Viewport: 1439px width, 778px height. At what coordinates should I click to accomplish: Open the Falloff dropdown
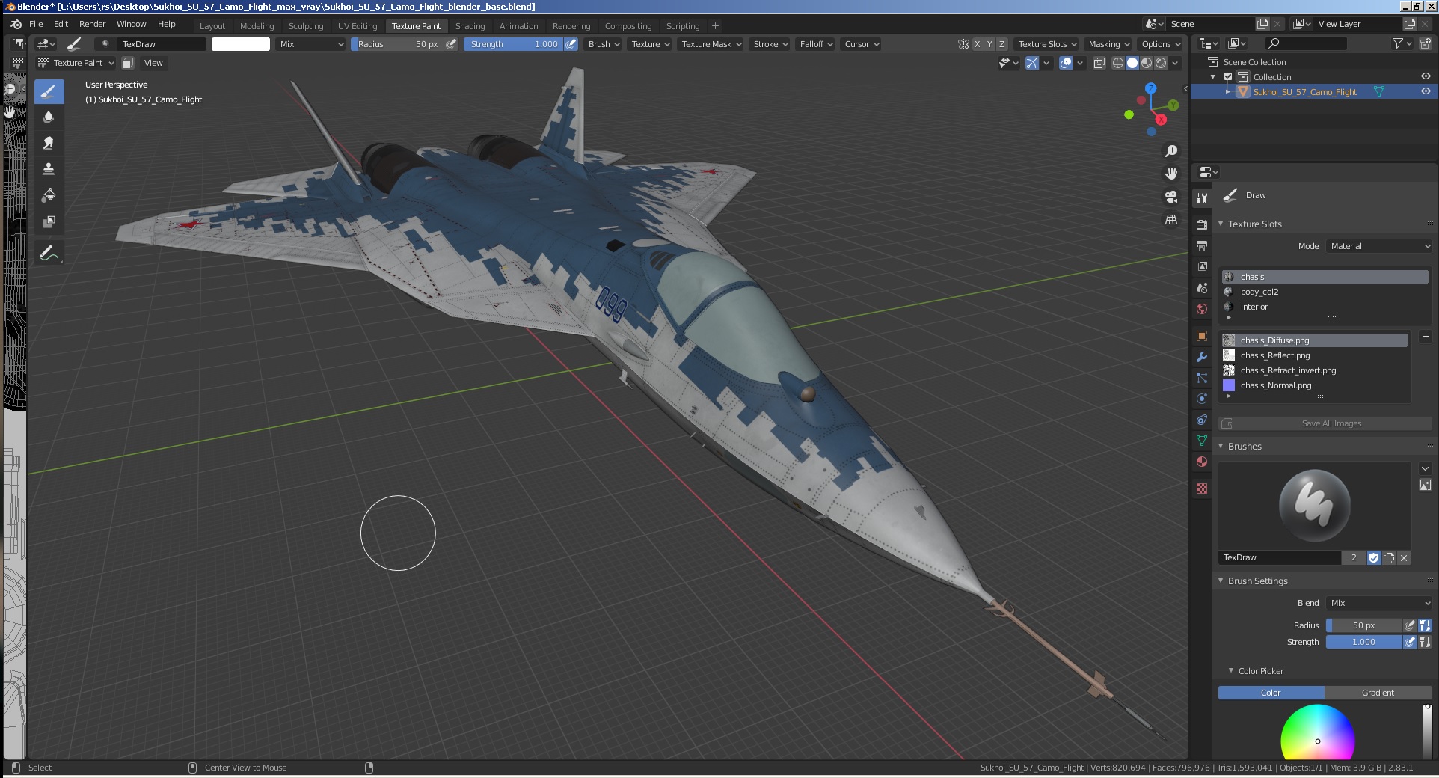tap(816, 44)
